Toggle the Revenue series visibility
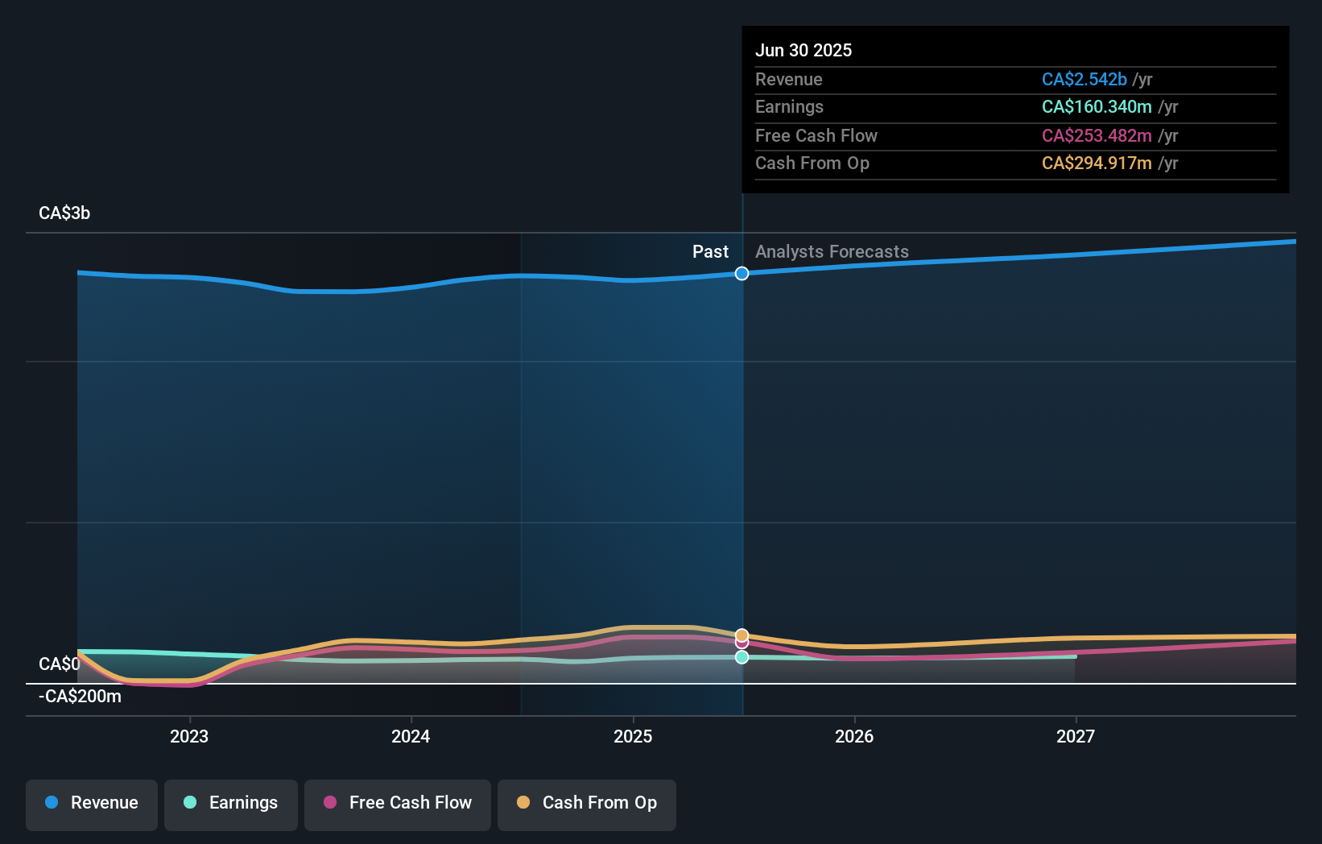The height and width of the screenshot is (844, 1322). pyautogui.click(x=91, y=803)
